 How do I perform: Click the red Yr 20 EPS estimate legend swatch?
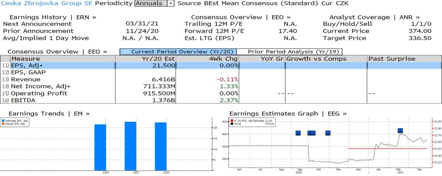pos(231,120)
